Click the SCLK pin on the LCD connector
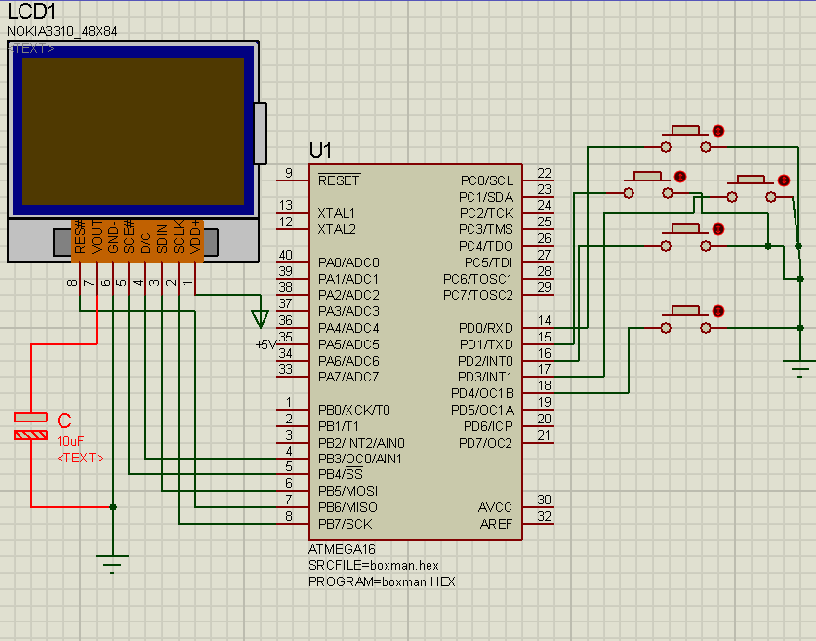Screen dimensions: 816x641 pyautogui.click(x=179, y=237)
